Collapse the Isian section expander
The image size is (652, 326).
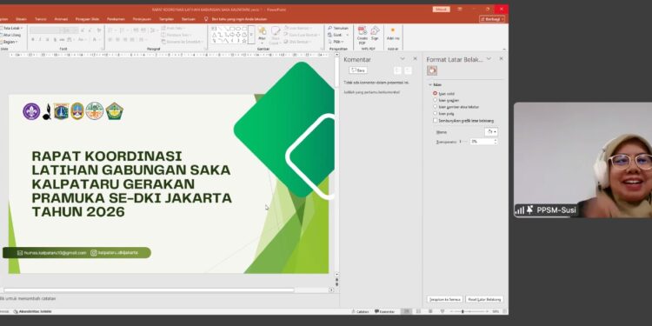(430, 84)
